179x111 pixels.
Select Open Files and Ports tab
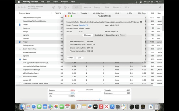tap(115, 35)
